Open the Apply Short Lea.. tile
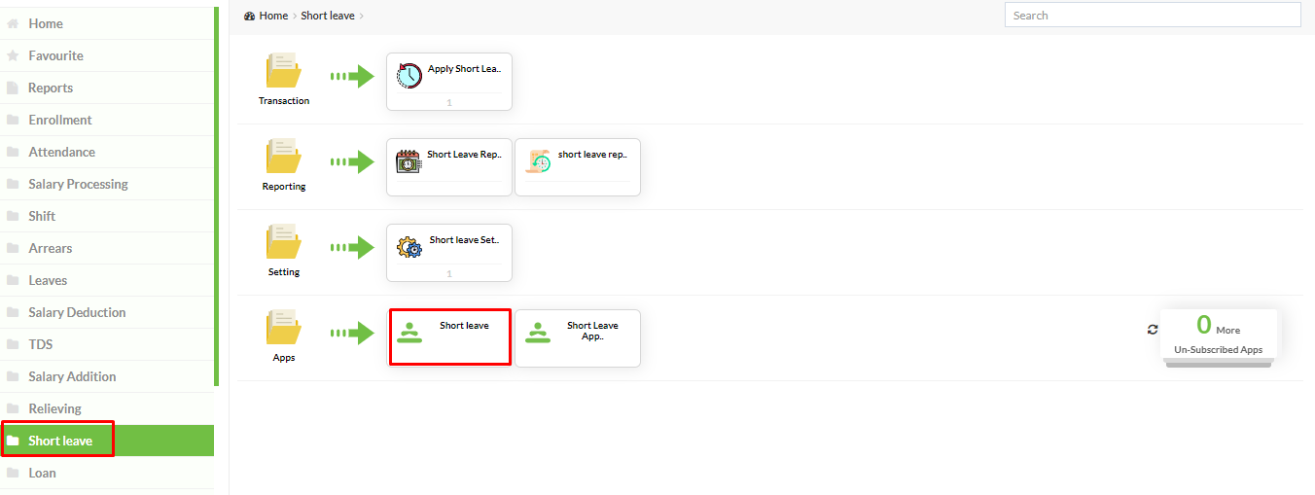Screen dimensions: 1315x495 (449, 82)
